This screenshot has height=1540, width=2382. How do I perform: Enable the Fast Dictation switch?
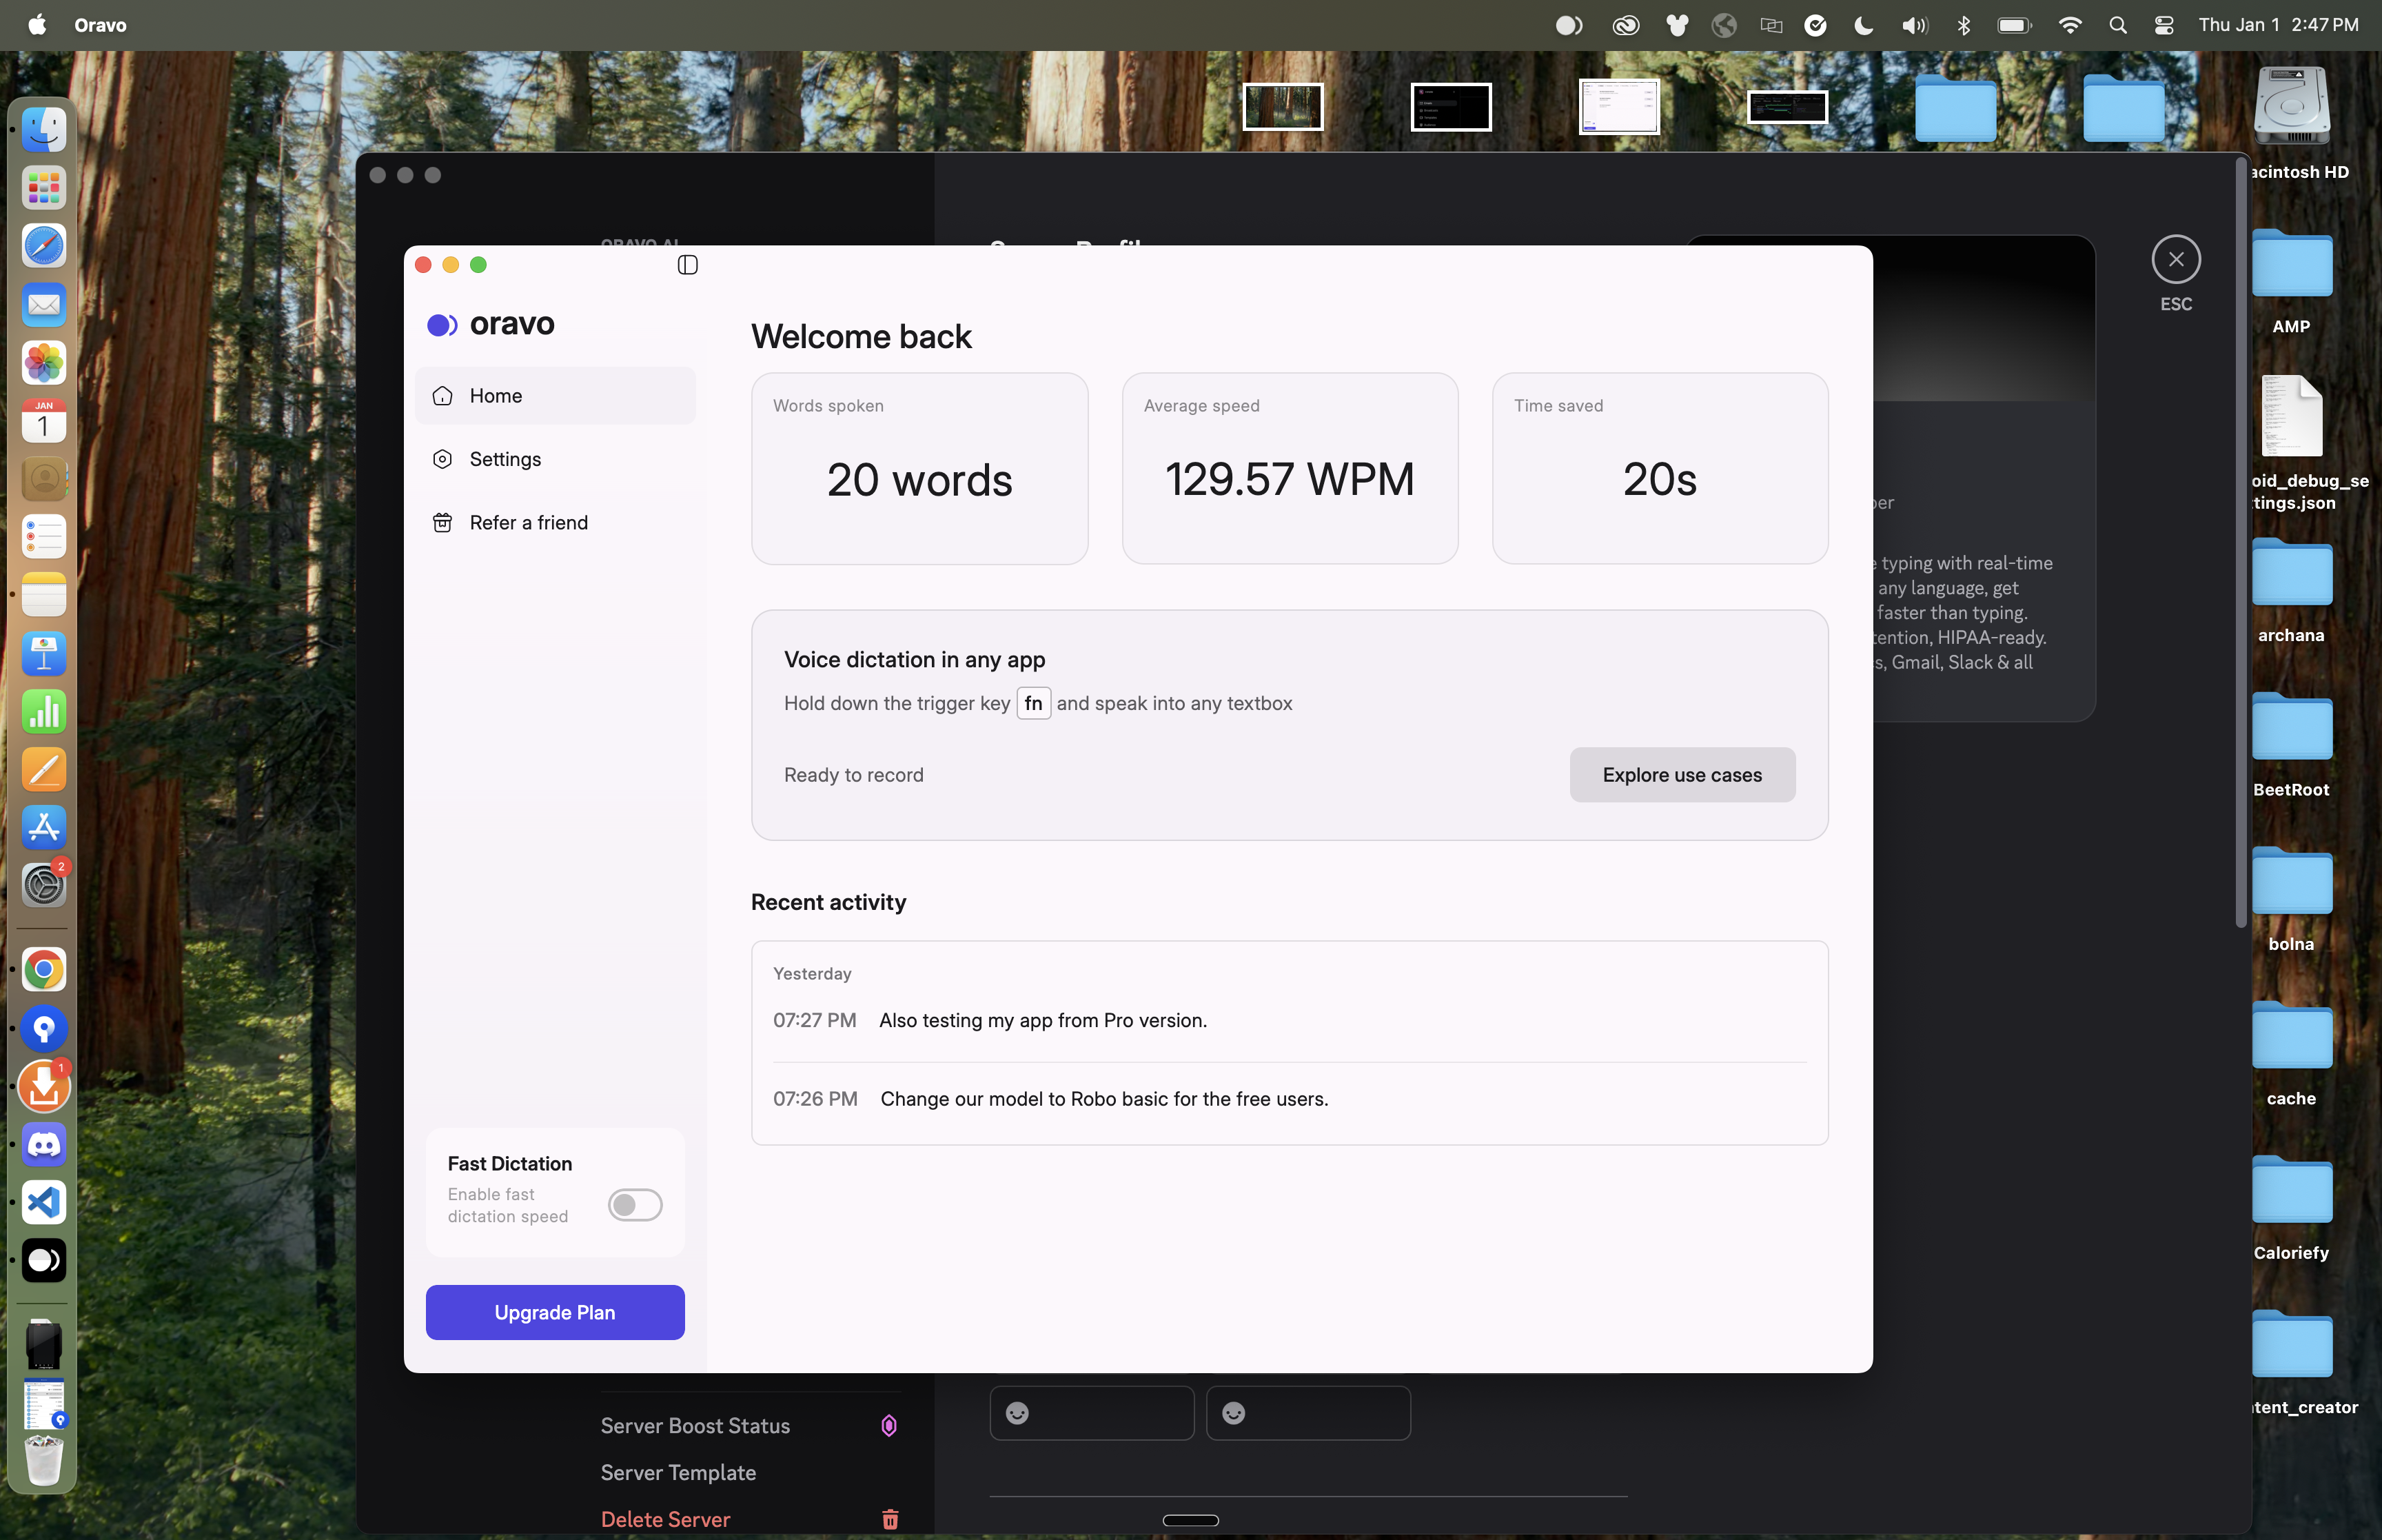[635, 1205]
